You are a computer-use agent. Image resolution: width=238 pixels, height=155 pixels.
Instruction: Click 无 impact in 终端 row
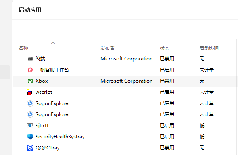(202, 59)
